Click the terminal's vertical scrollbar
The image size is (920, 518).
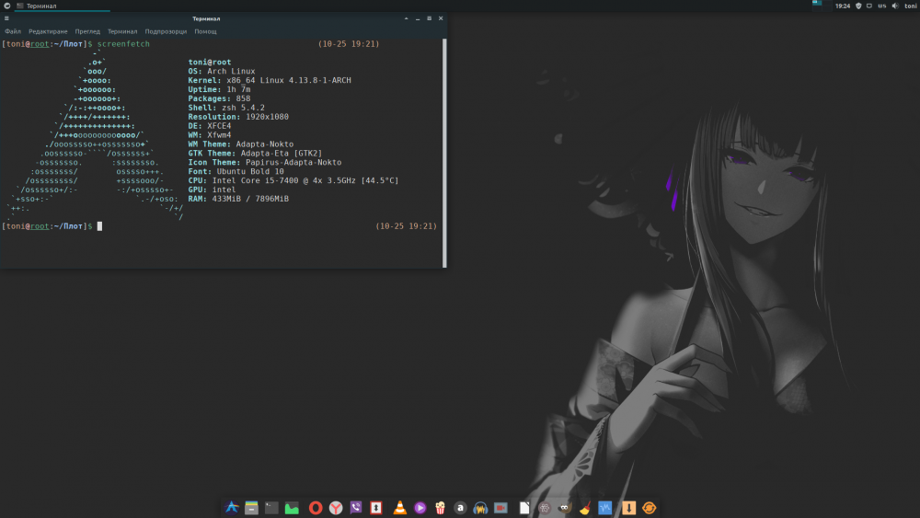click(444, 153)
